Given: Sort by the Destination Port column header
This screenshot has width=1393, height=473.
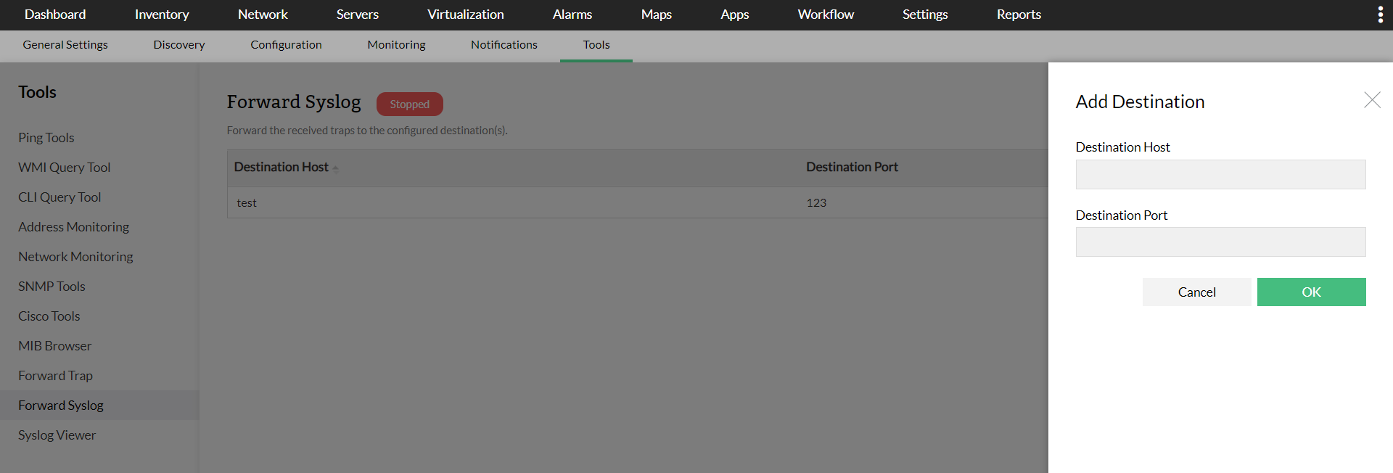Looking at the screenshot, I should 852,168.
